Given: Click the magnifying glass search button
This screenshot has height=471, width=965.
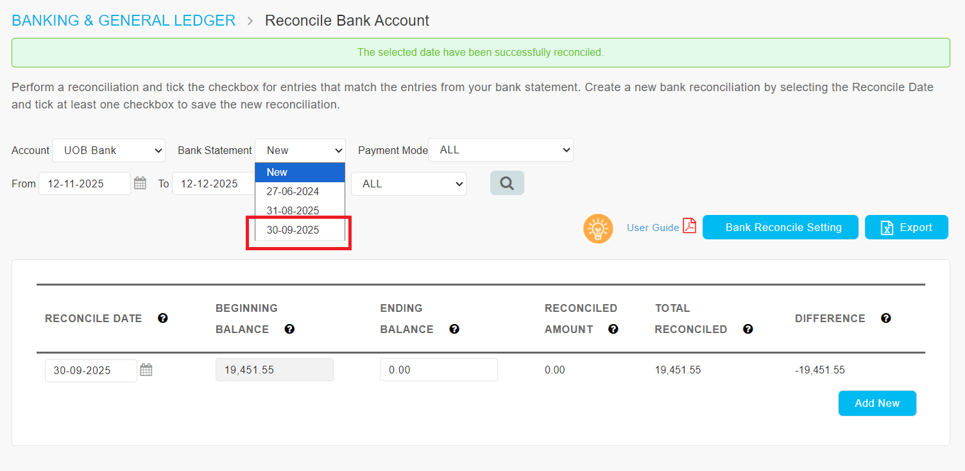Looking at the screenshot, I should [507, 183].
